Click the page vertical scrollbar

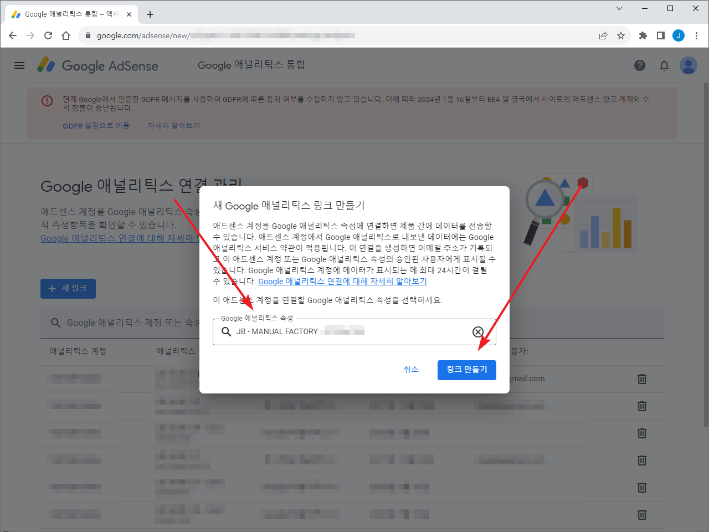coord(706,255)
